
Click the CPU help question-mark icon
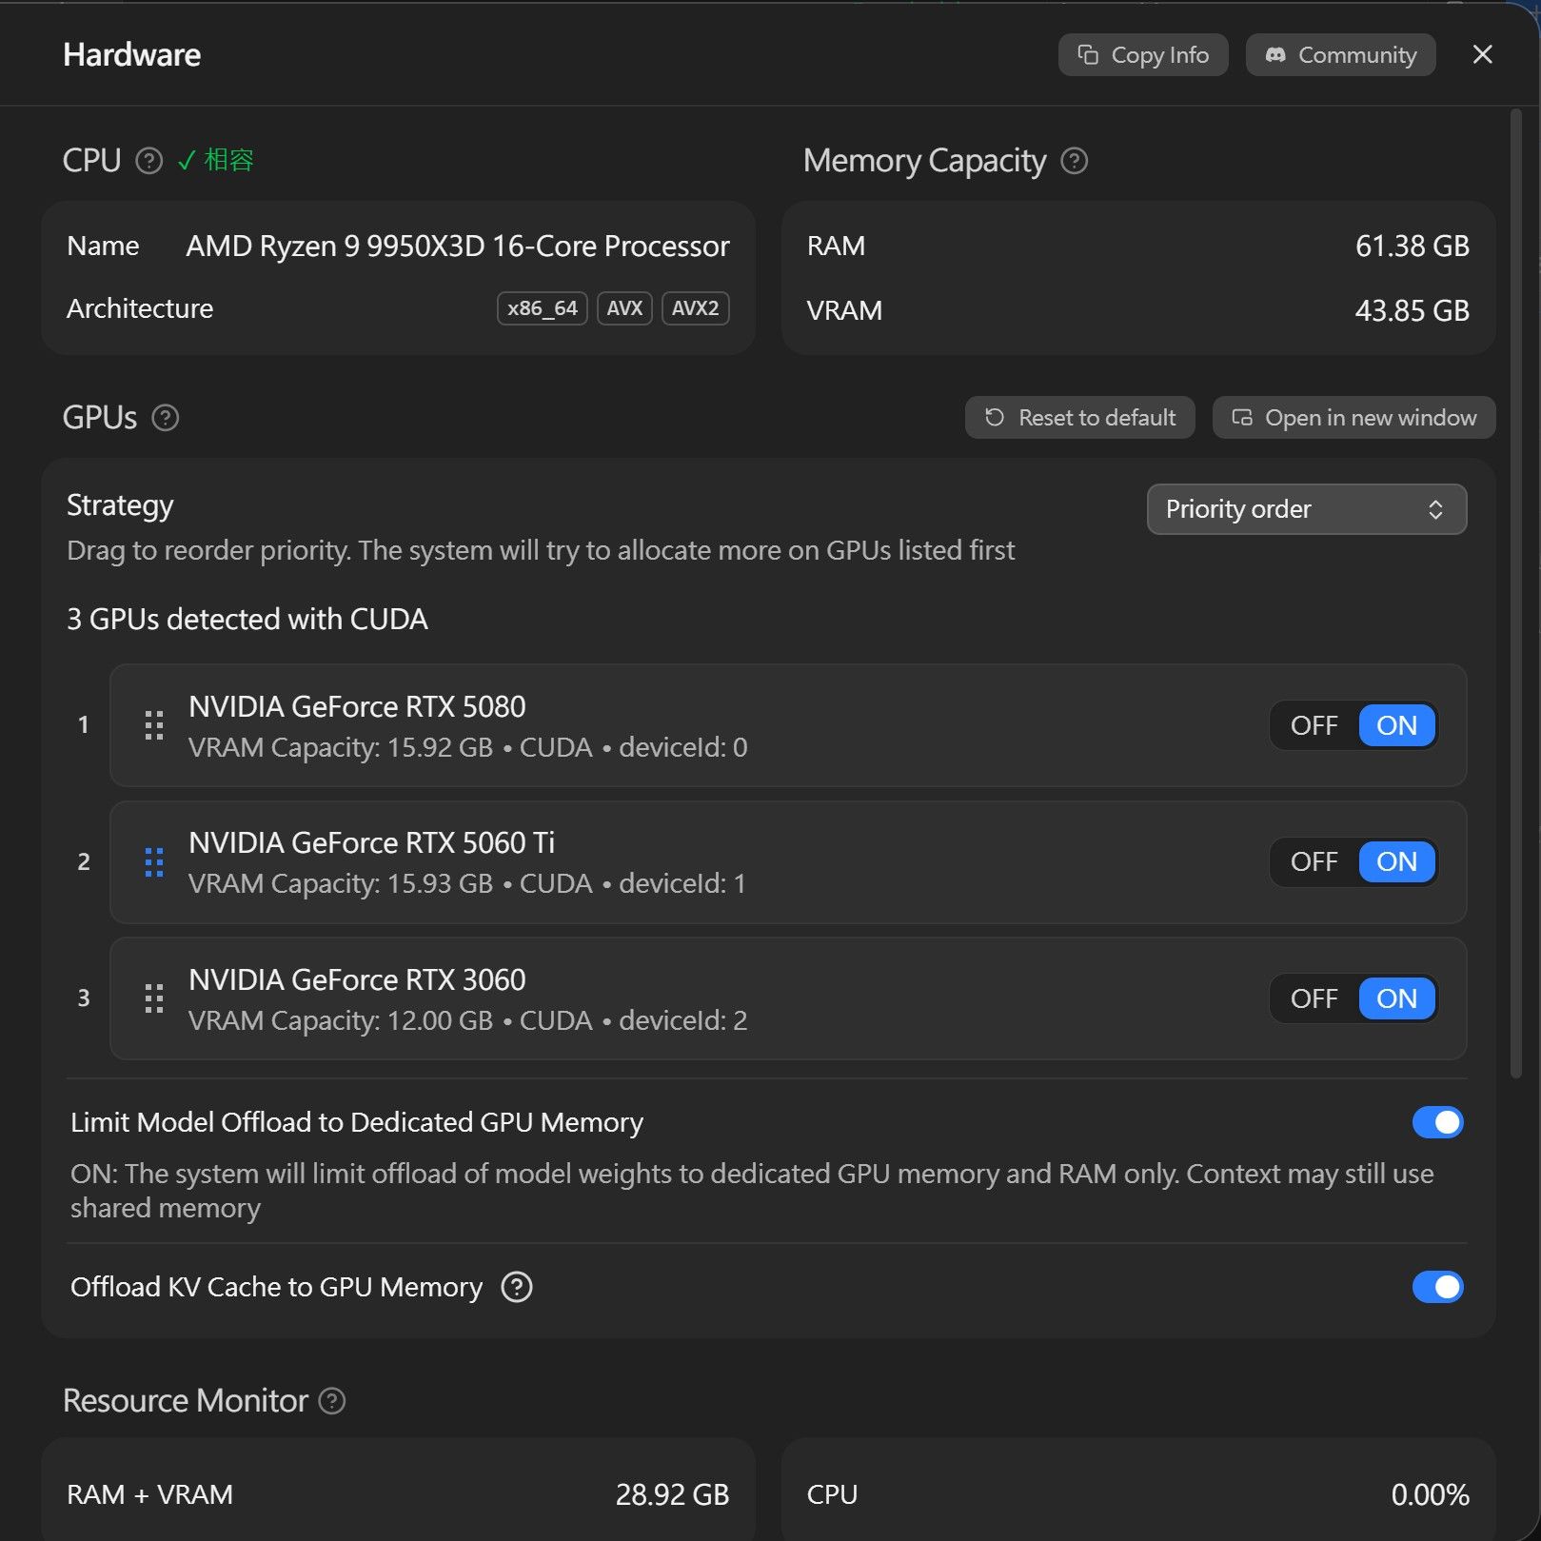click(x=148, y=161)
